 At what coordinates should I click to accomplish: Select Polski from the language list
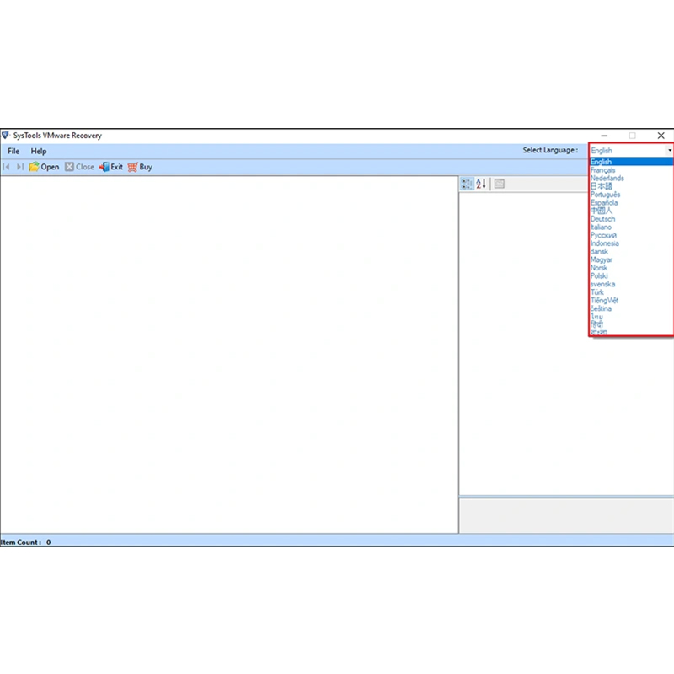[x=630, y=276]
